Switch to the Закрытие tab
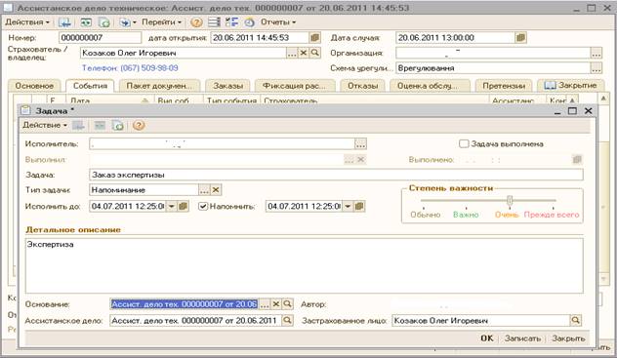 572,85
